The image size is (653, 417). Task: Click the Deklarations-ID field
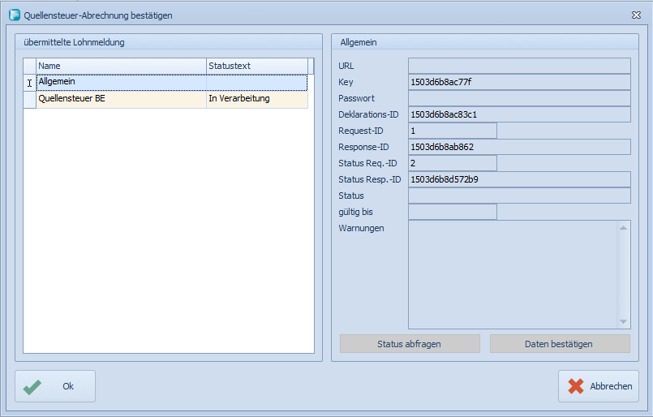tap(519, 114)
